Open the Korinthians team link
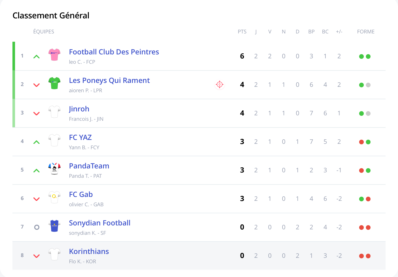 [x=89, y=251]
